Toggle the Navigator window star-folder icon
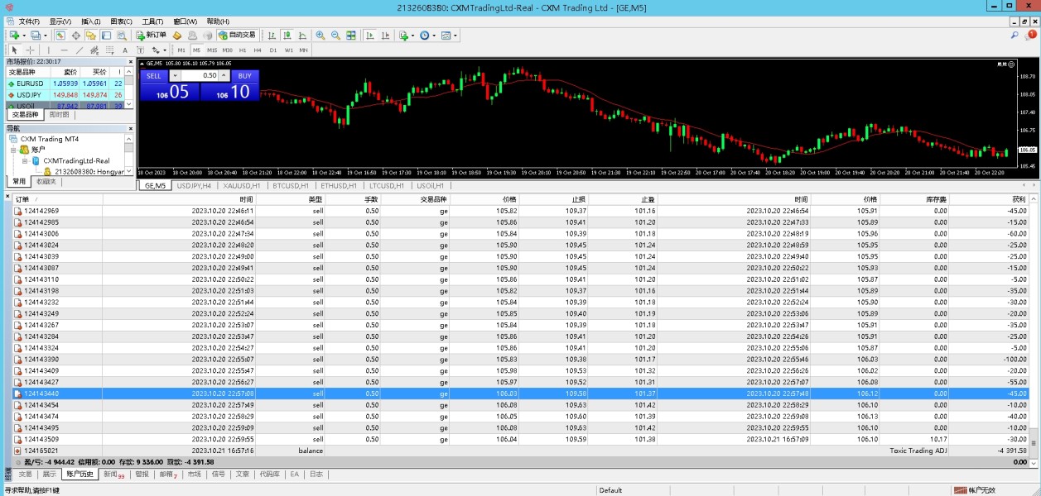Screen dimensions: 1041x496 (x=91, y=36)
